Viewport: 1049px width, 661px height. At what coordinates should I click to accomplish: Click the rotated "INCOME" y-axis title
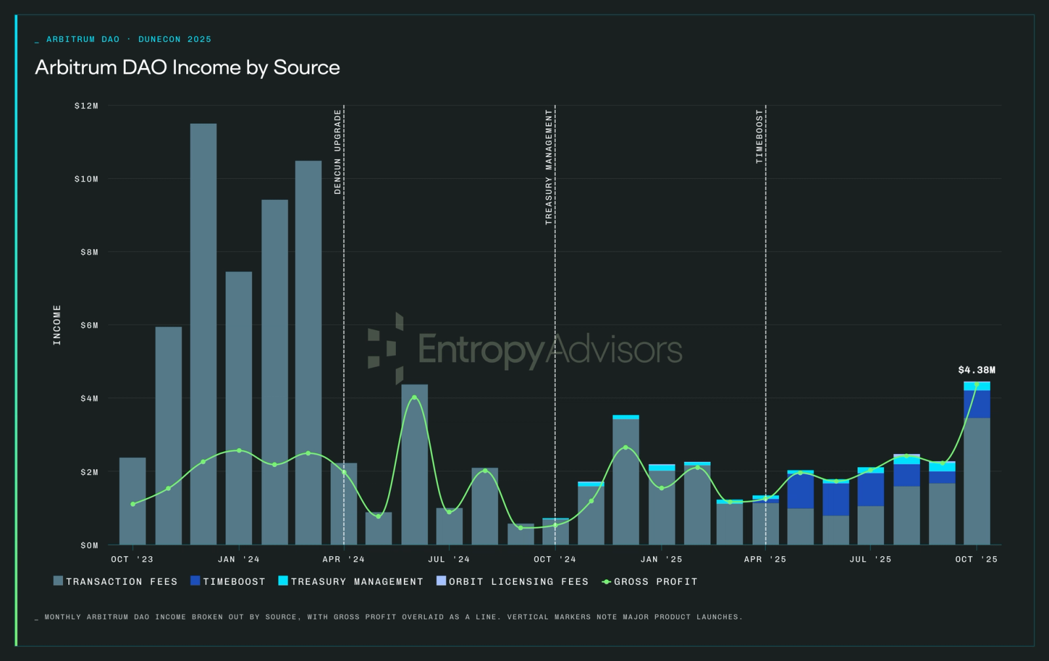(x=57, y=325)
